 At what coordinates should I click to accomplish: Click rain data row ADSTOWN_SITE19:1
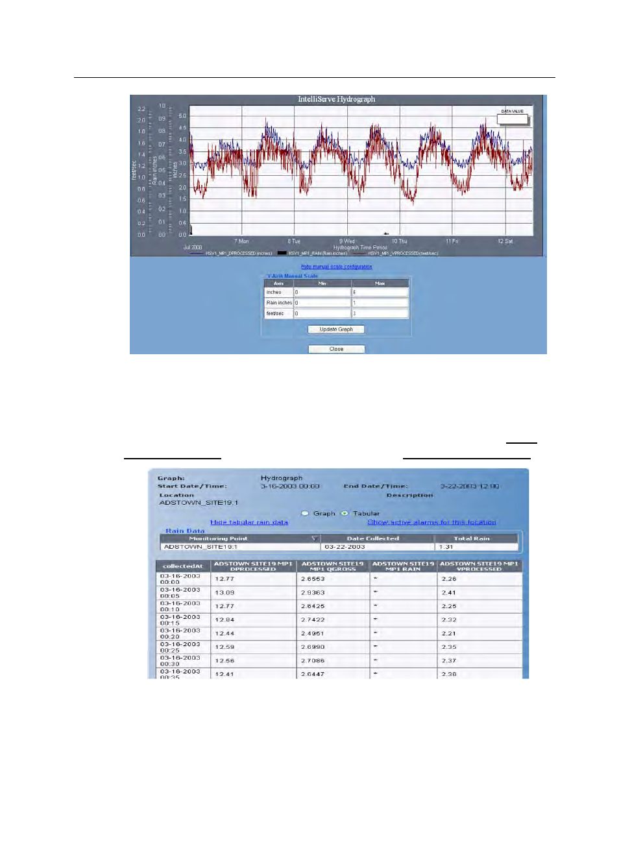(x=339, y=547)
